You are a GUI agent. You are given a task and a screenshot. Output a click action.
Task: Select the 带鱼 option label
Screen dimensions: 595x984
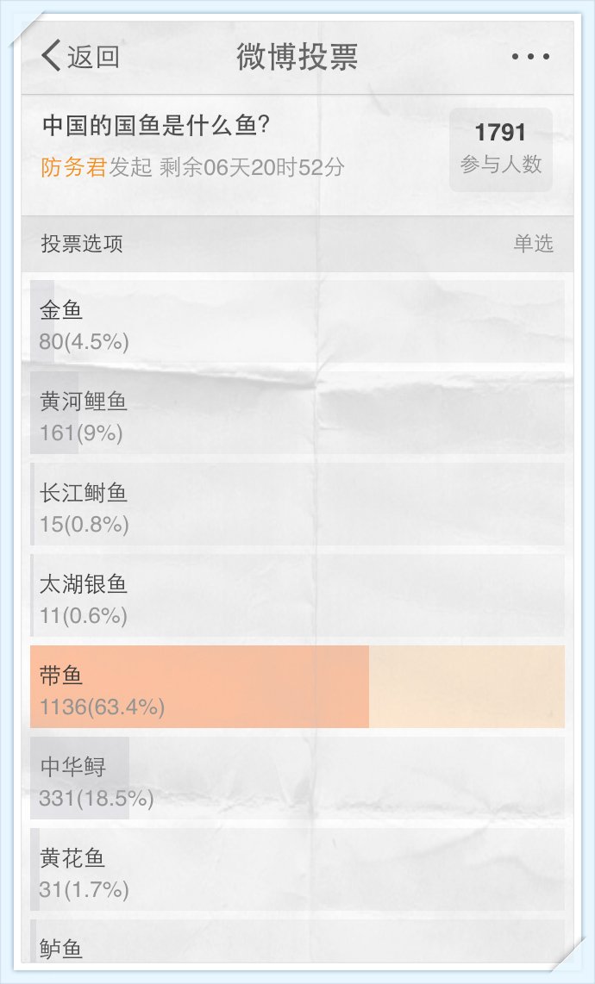(61, 675)
